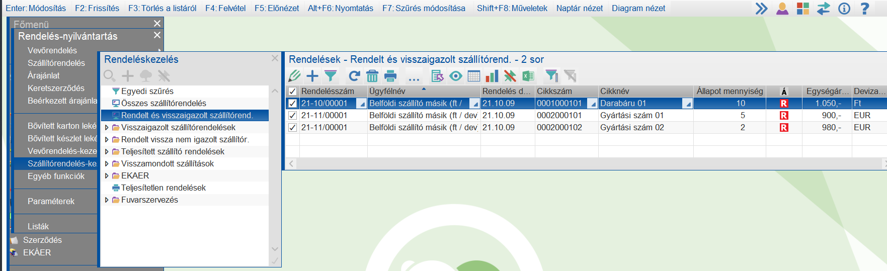
Task: Print the order list
Action: pos(390,76)
